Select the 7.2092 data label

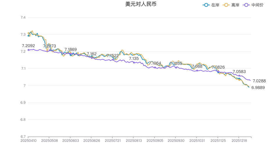(x=28, y=46)
